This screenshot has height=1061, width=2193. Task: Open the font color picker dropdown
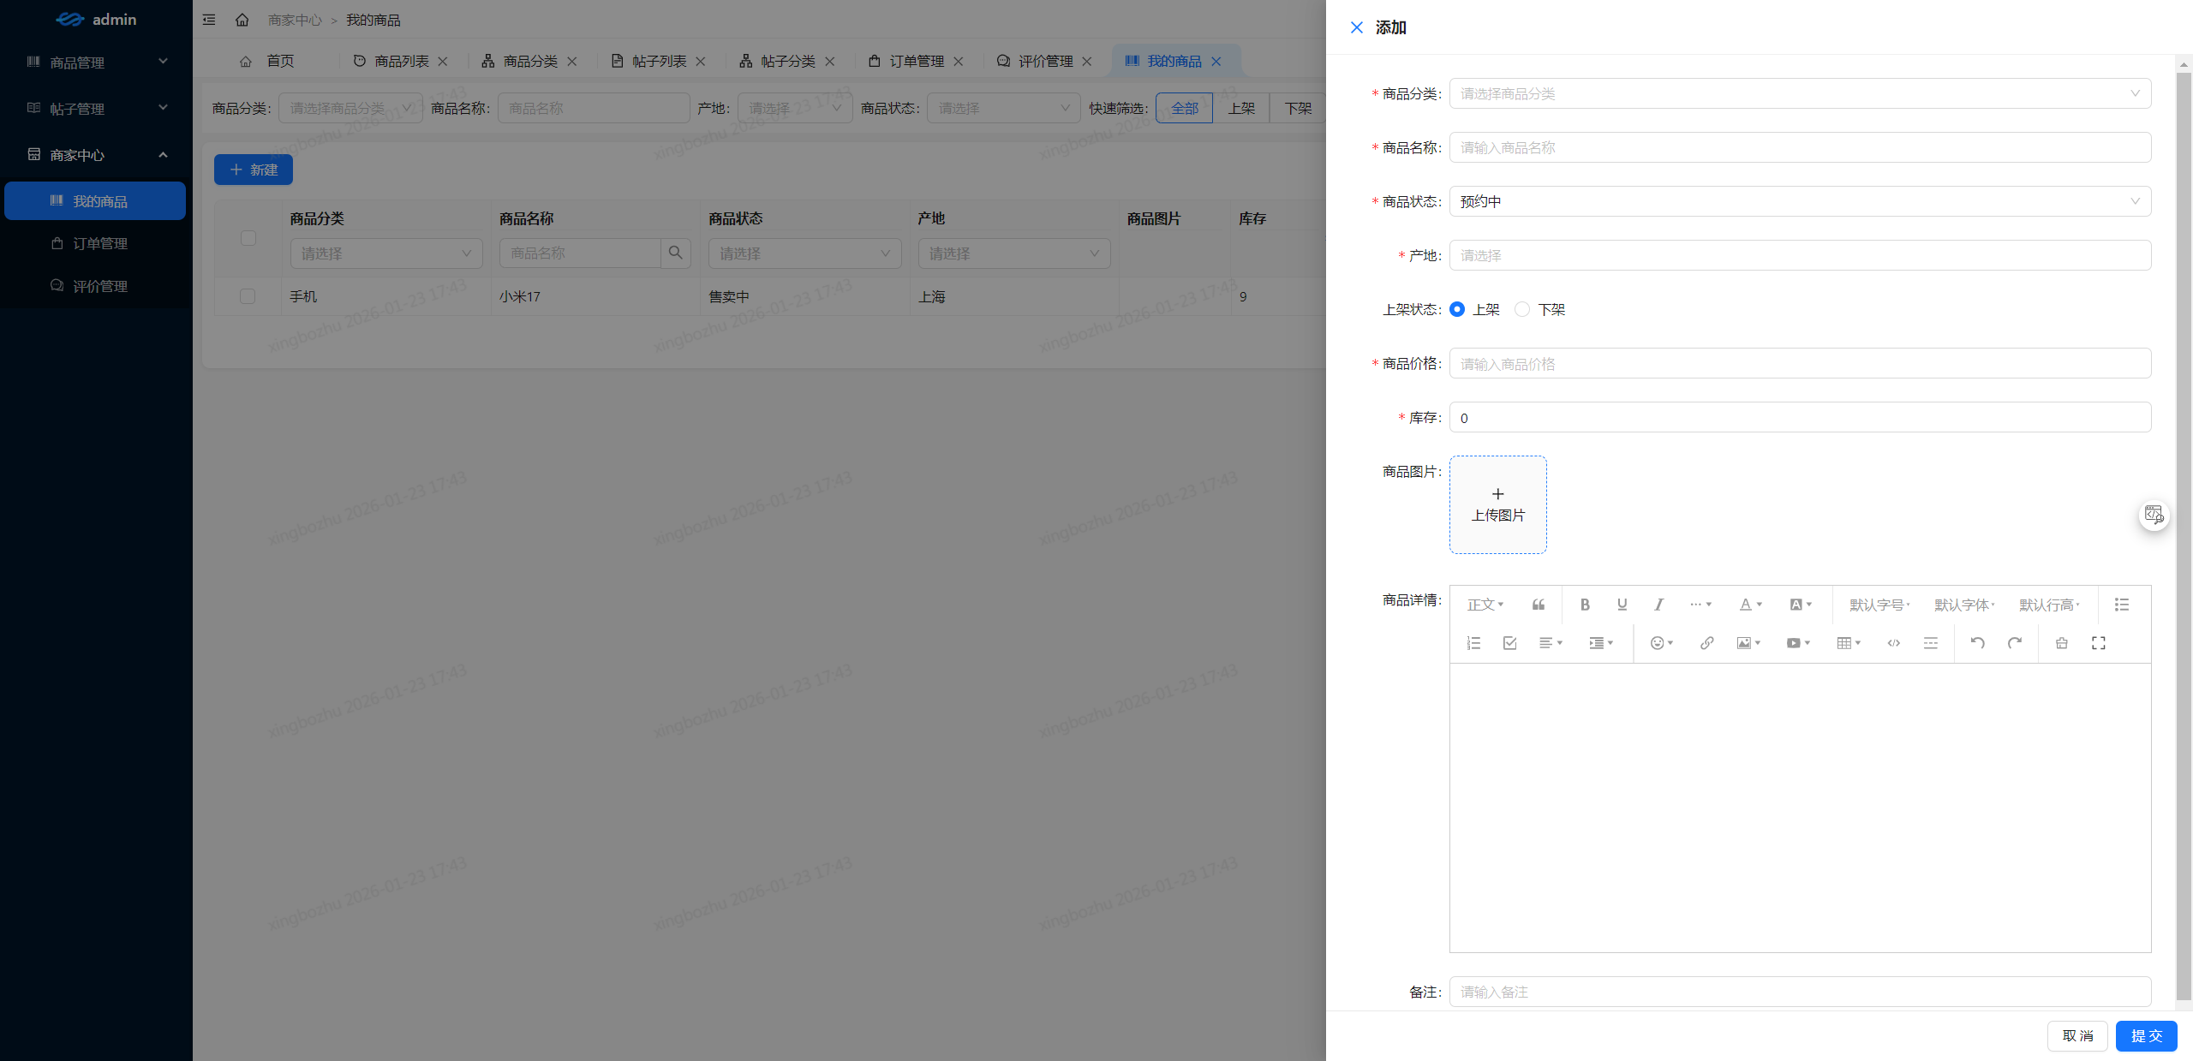click(x=1750, y=605)
